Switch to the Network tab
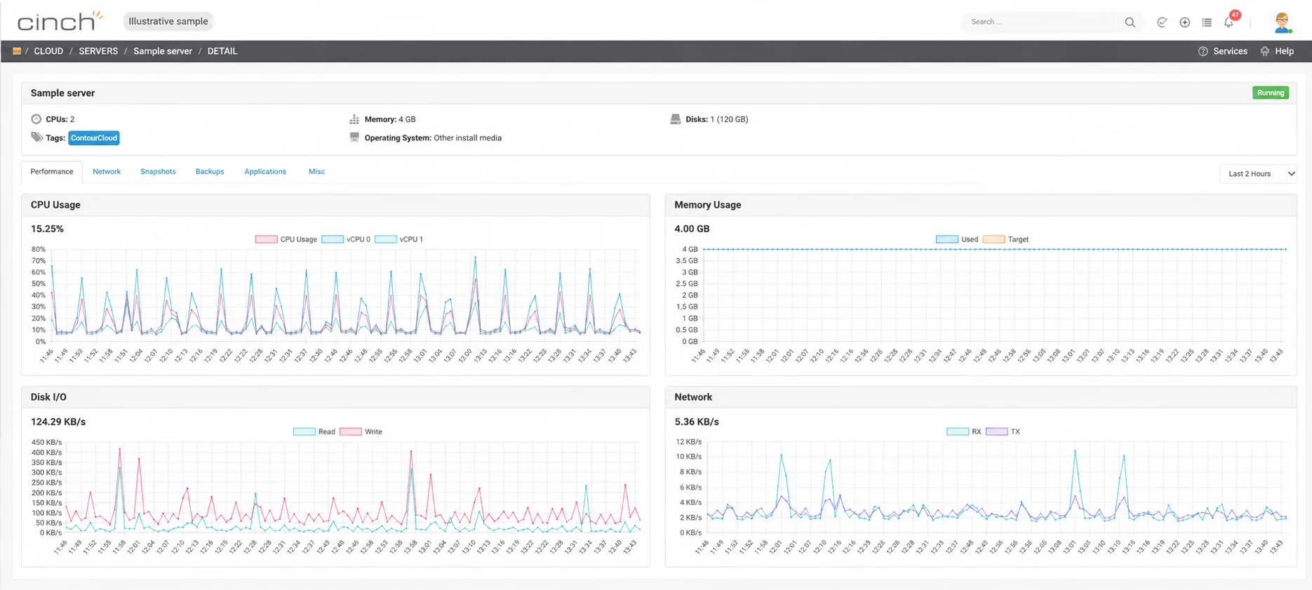1312x590 pixels. click(107, 172)
